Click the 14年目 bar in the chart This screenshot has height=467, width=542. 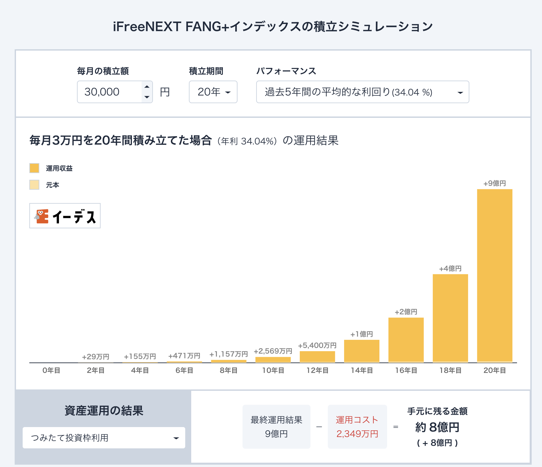[x=362, y=351]
